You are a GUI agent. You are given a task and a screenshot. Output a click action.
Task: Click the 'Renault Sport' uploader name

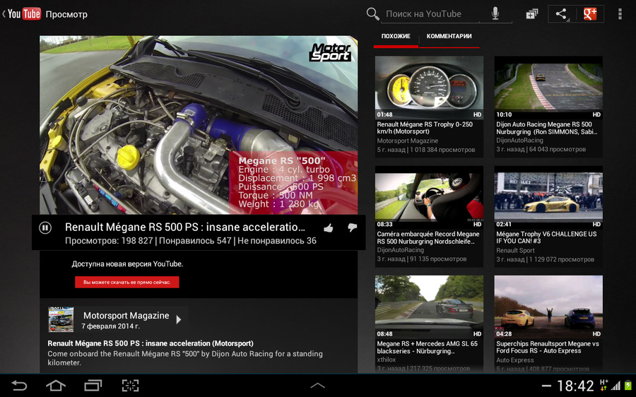click(x=515, y=251)
